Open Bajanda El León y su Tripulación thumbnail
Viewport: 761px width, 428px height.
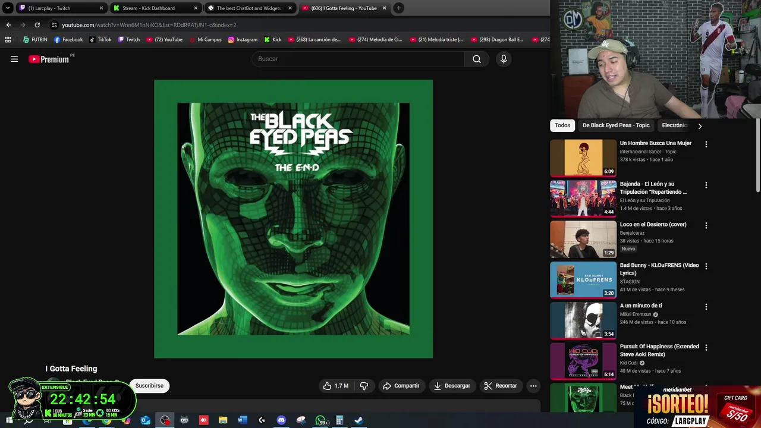(x=583, y=198)
